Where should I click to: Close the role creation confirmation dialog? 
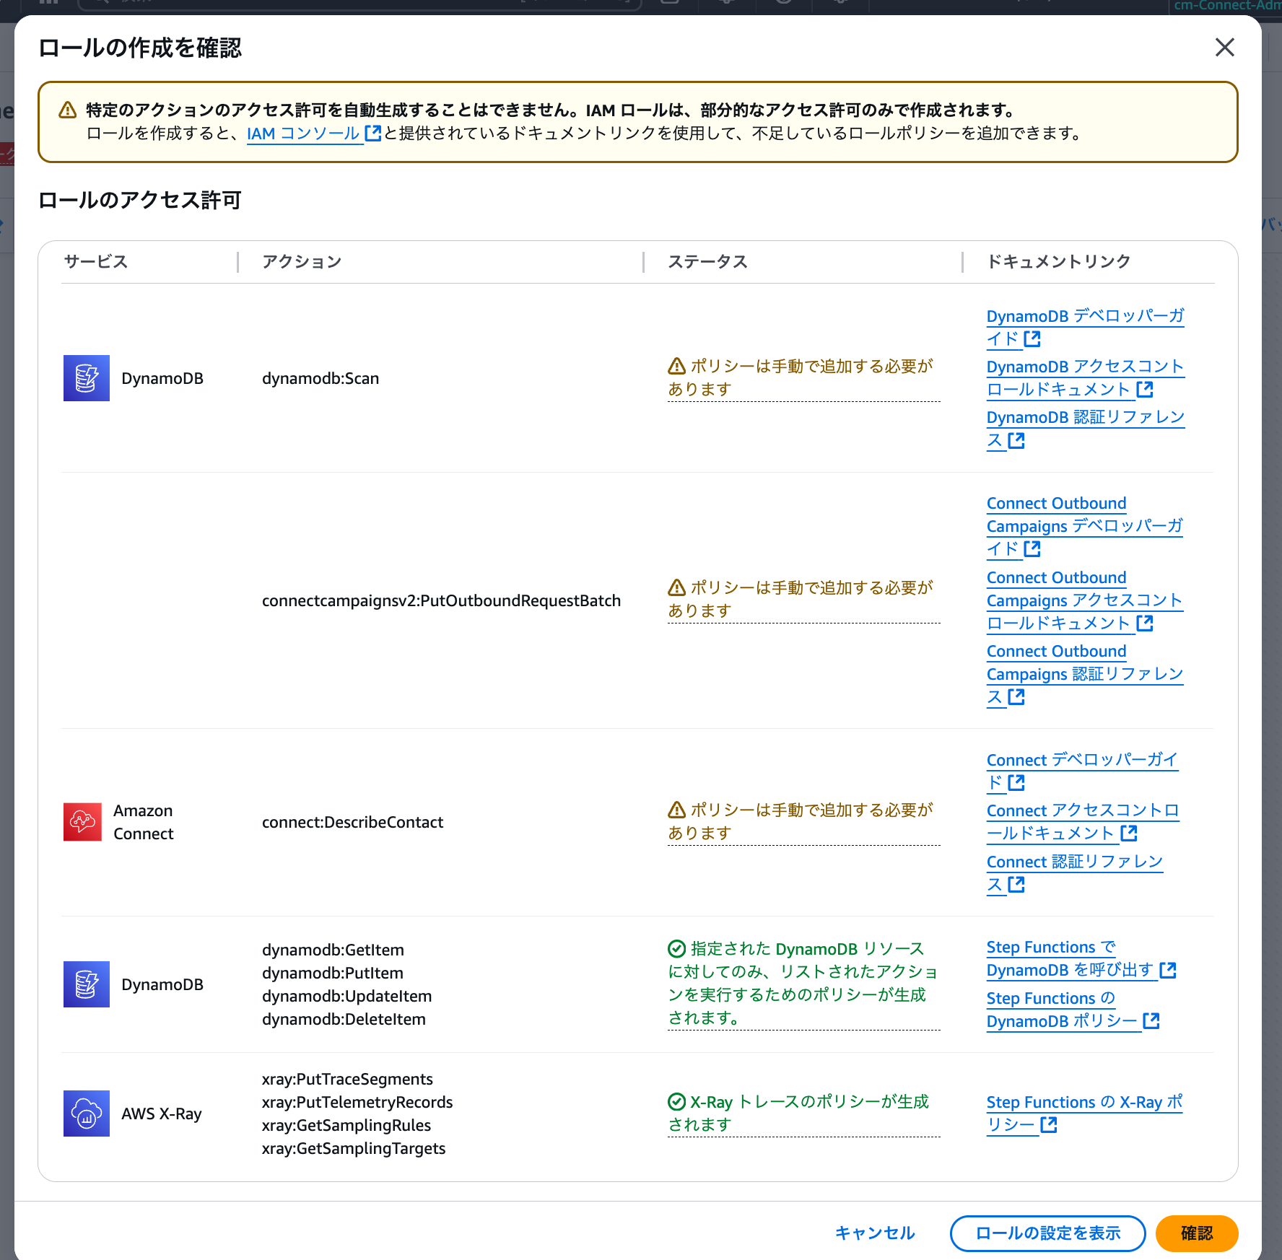[x=1224, y=48]
